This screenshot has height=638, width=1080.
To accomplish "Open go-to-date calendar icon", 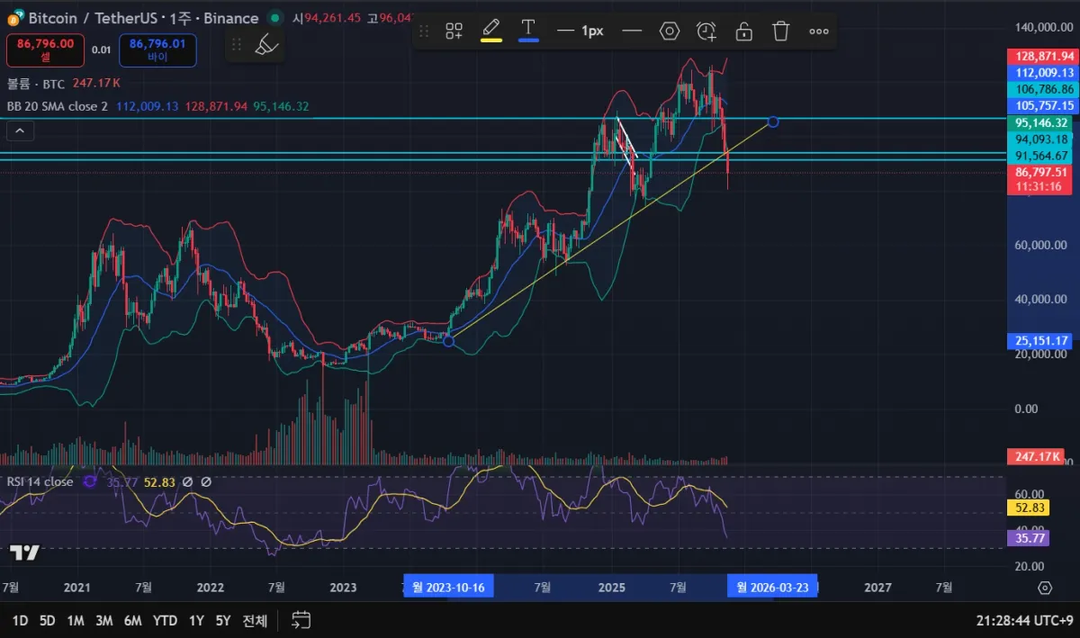I will 301,620.
